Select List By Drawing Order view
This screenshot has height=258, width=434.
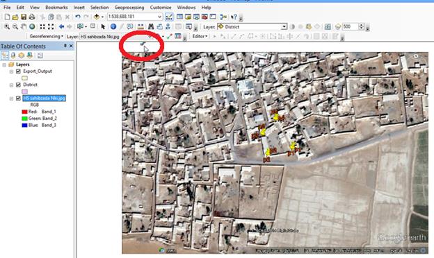tap(5, 55)
